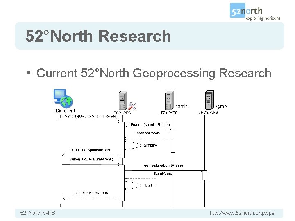Click the buffered BurntAreas response label
Screen dimensions: 295x221
click(x=91, y=193)
